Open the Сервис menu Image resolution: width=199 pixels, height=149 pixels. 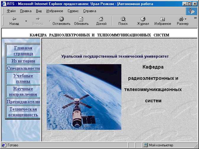coord(73,11)
